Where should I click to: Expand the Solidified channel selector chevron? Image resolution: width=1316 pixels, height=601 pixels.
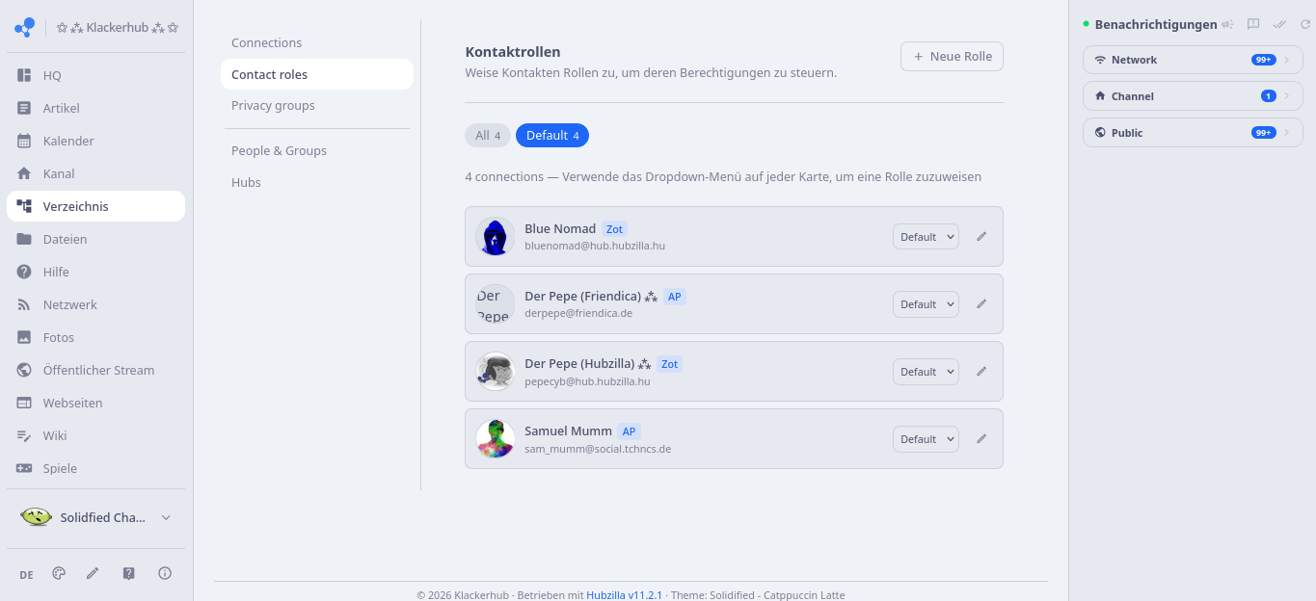point(166,517)
